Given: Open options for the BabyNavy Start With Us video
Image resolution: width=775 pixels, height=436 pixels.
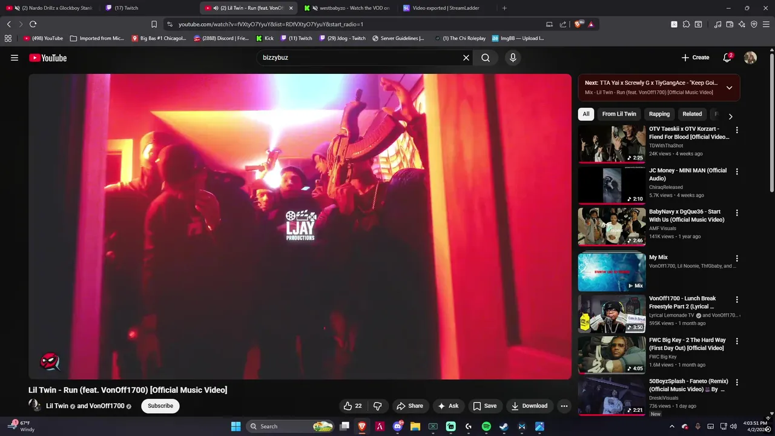Looking at the screenshot, I should [737, 213].
